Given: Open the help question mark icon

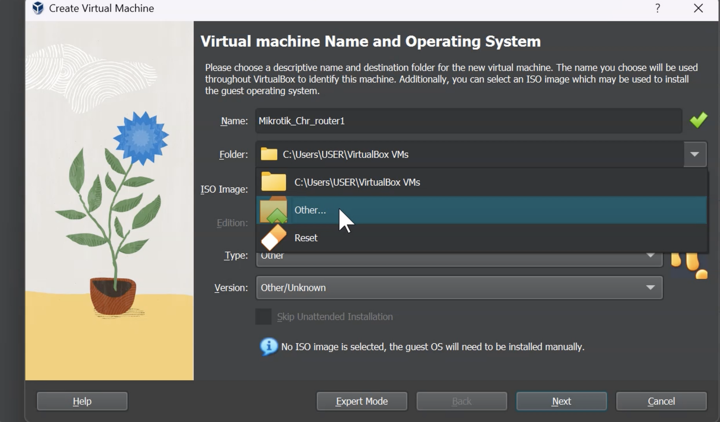Looking at the screenshot, I should [657, 8].
